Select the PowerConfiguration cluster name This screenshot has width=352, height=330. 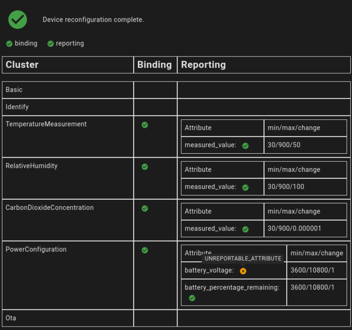pos(36,249)
